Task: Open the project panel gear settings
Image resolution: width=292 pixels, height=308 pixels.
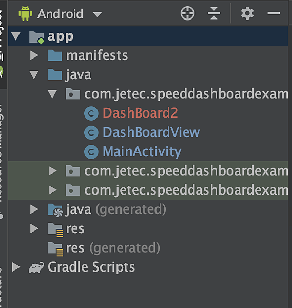Action: (x=247, y=13)
